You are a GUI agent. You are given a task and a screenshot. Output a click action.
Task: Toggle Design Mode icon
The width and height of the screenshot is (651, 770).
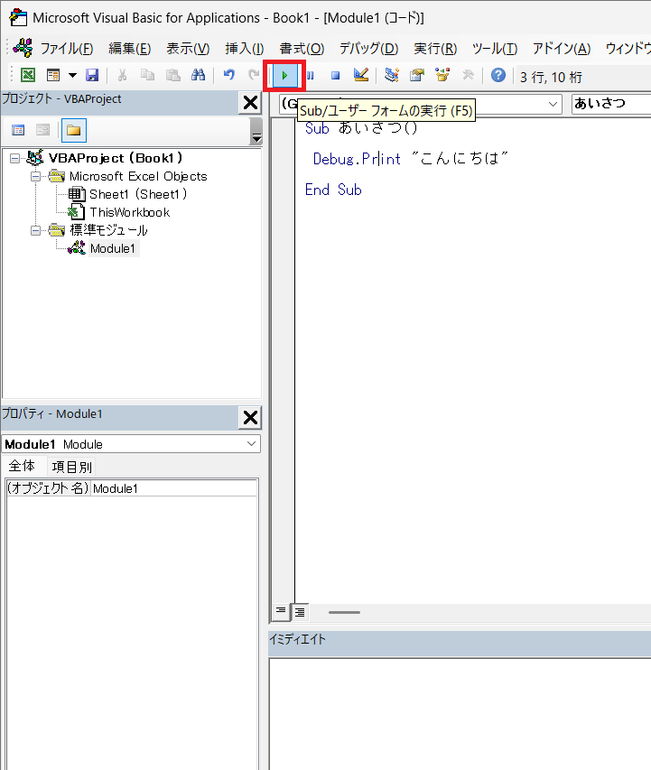click(x=361, y=75)
